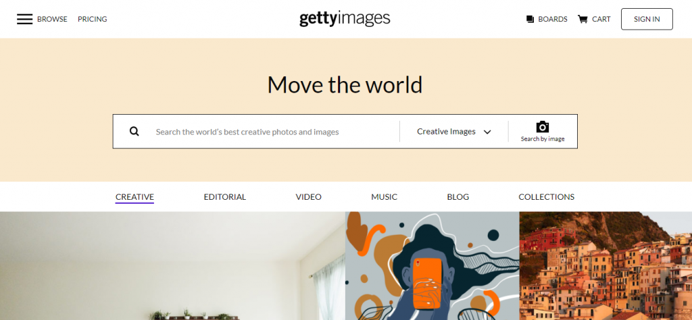Open the Video tab

[x=308, y=197]
